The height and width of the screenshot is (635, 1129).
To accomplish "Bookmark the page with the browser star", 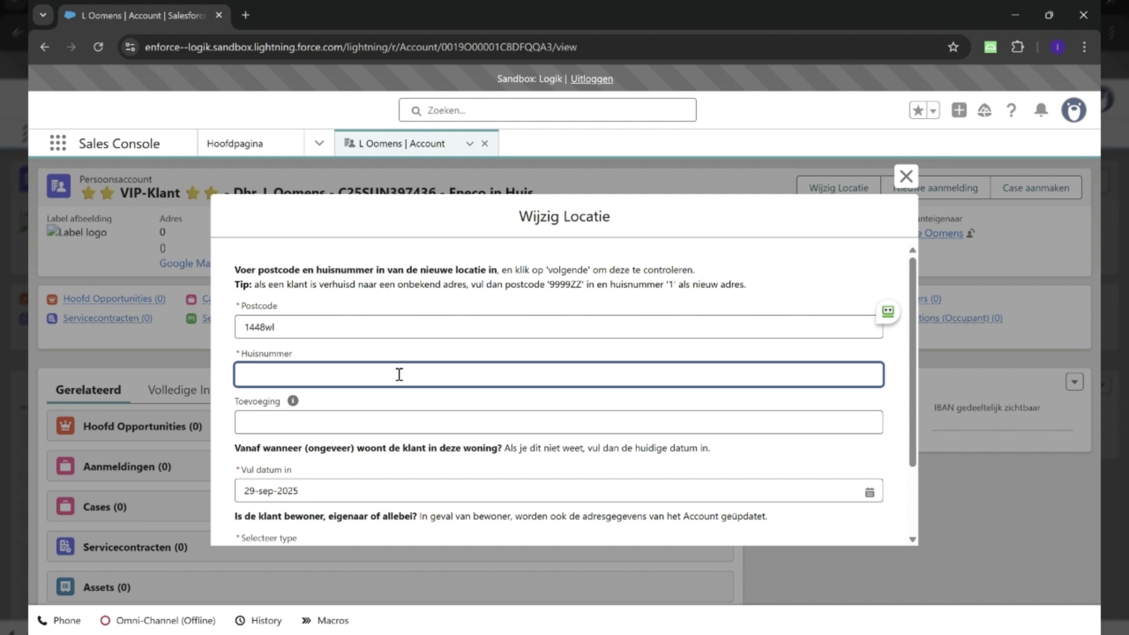I will point(953,47).
